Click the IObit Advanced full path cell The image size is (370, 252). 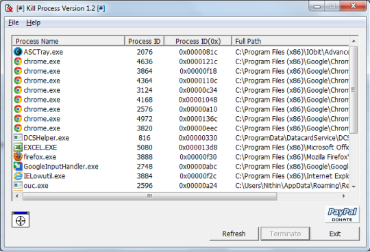[x=292, y=52]
